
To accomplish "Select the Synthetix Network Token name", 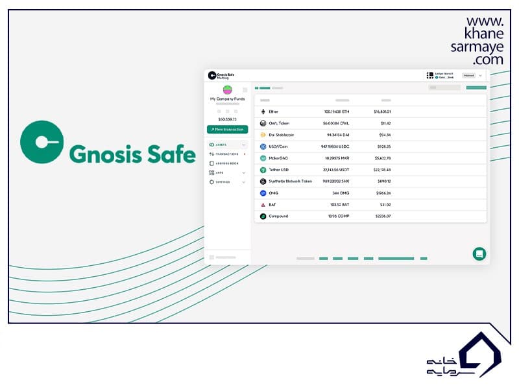I will point(290,182).
